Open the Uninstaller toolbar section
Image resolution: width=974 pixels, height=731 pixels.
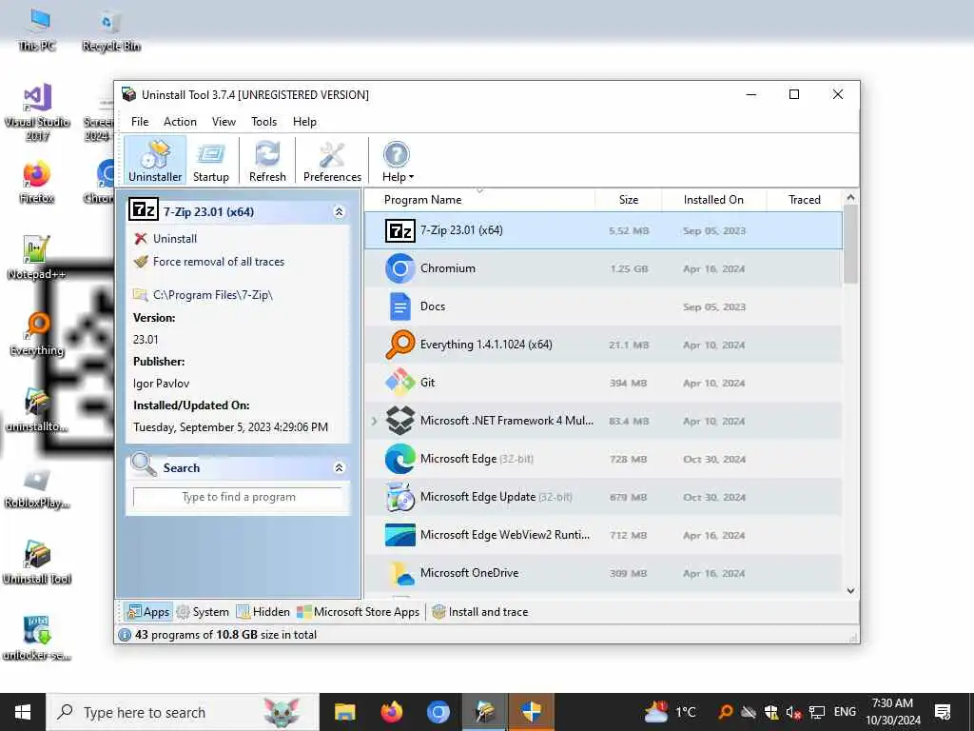[155, 161]
